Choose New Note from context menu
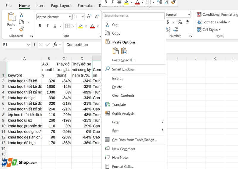Image resolution: width=238 pixels, height=169 pixels. (134, 157)
